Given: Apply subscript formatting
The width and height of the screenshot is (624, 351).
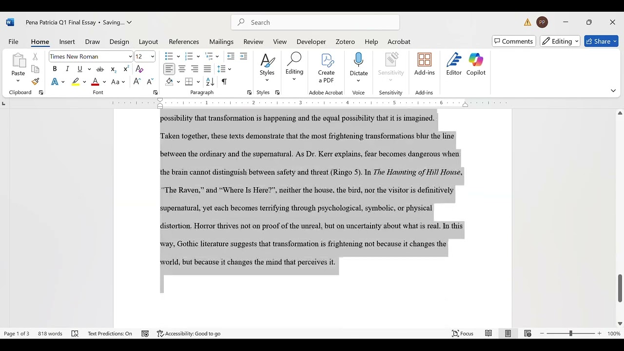Looking at the screenshot, I should 113,69.
